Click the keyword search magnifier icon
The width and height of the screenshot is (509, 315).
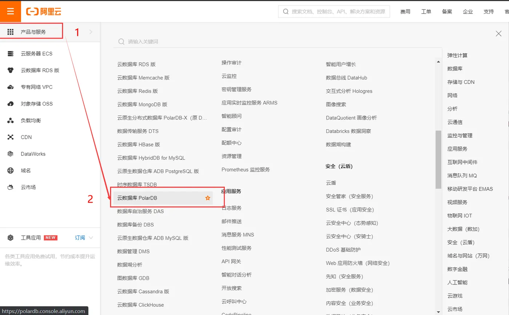121,42
